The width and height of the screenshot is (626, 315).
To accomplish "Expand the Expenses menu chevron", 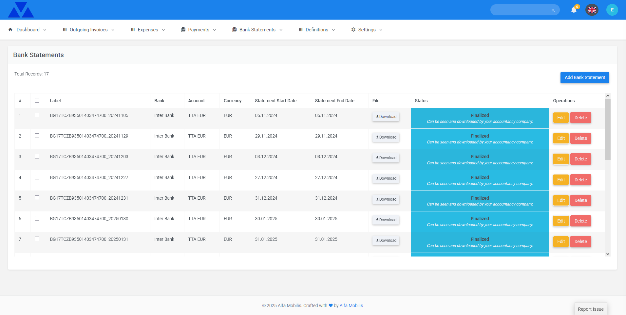I will tap(163, 30).
